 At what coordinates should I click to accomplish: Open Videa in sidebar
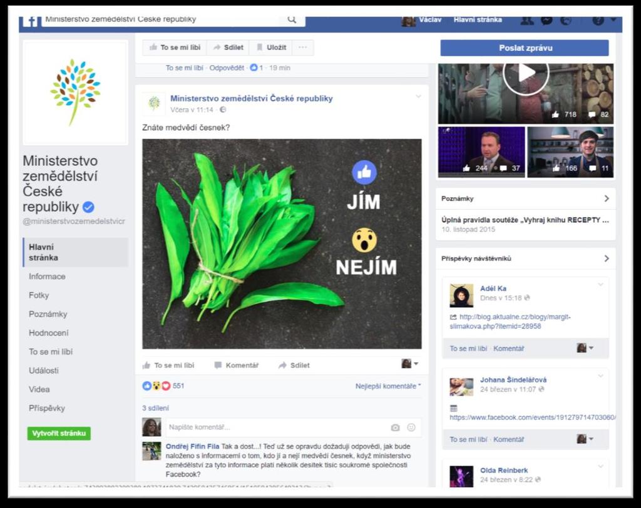[x=39, y=389]
